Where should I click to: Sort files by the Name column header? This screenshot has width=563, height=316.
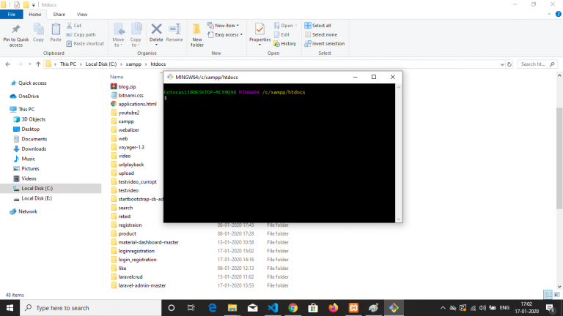click(x=117, y=77)
